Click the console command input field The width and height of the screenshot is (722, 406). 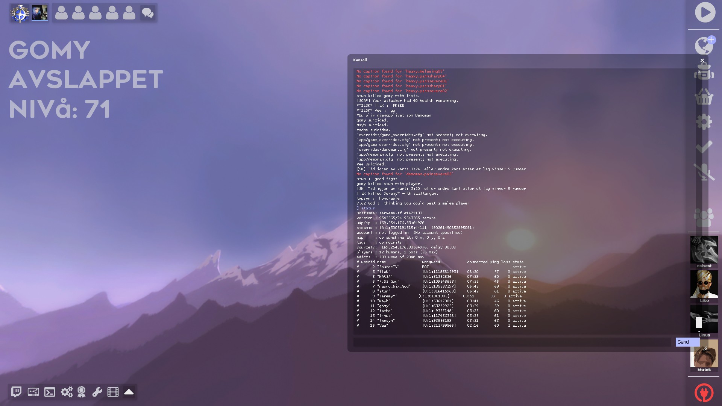click(512, 342)
